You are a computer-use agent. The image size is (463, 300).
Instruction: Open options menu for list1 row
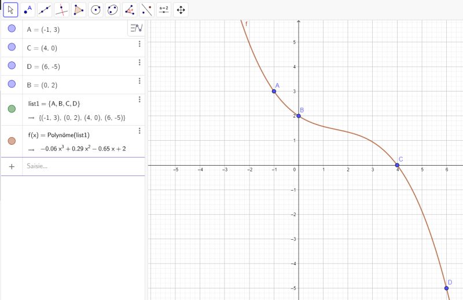pyautogui.click(x=139, y=99)
